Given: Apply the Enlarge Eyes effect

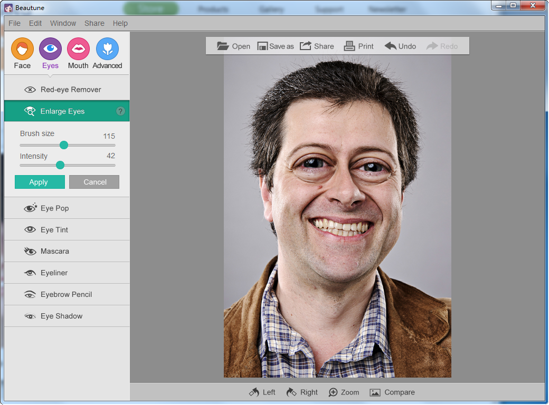Looking at the screenshot, I should point(40,182).
